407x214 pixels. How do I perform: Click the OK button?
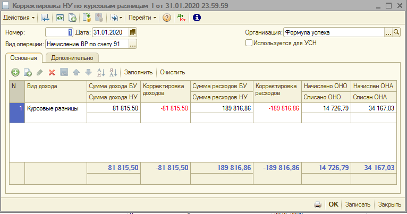(x=333, y=204)
